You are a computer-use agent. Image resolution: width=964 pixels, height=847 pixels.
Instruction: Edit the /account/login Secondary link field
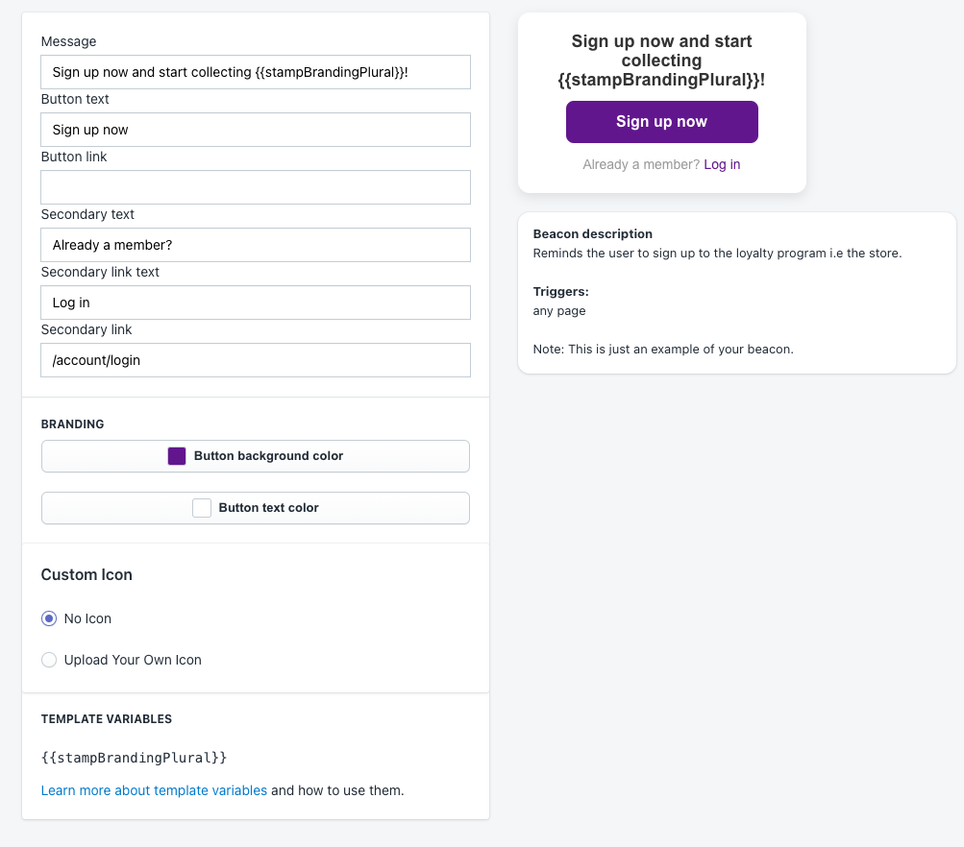pos(255,360)
